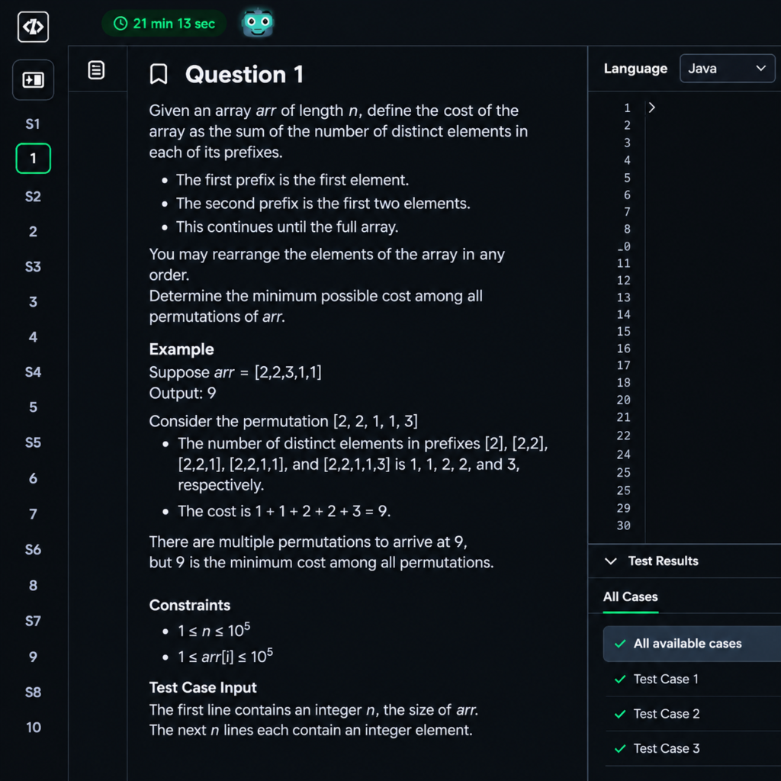The width and height of the screenshot is (781, 781).
Task: Select section S6 in the sidebar
Action: pos(33,550)
